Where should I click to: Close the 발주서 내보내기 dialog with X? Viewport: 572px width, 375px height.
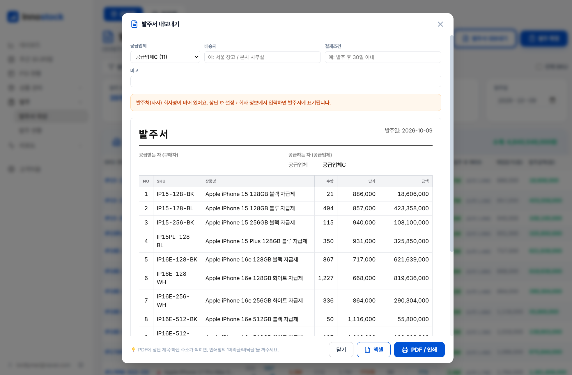[440, 24]
